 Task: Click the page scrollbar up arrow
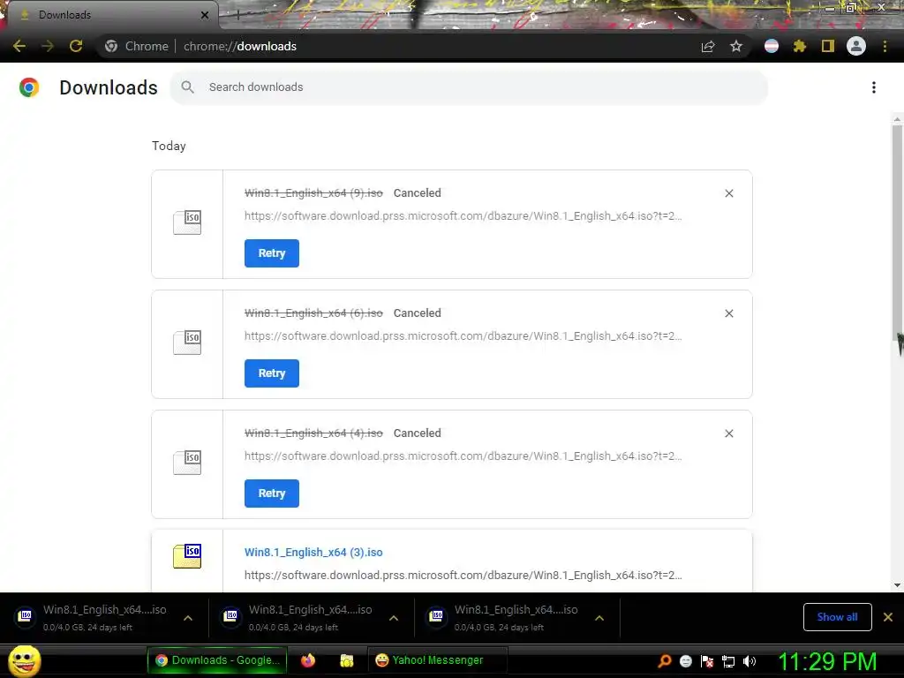(x=897, y=119)
